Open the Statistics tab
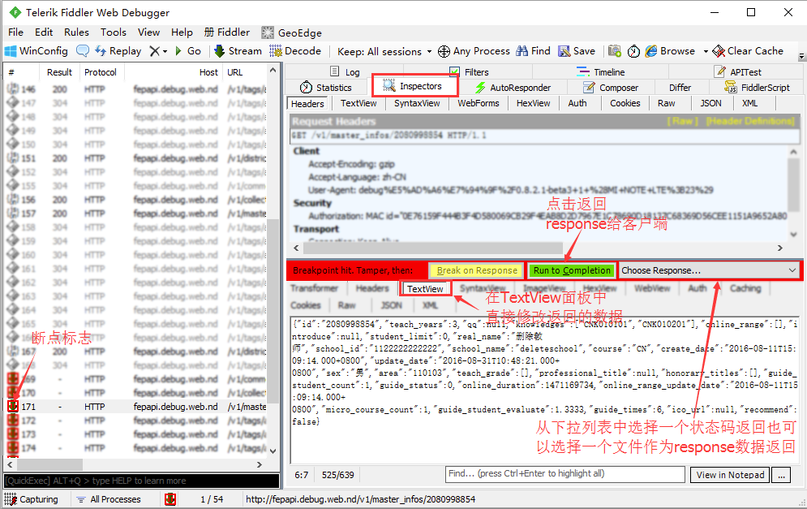807x509 pixels. 326,88
